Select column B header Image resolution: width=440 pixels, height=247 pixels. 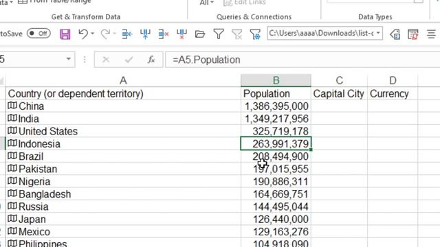[x=276, y=80]
